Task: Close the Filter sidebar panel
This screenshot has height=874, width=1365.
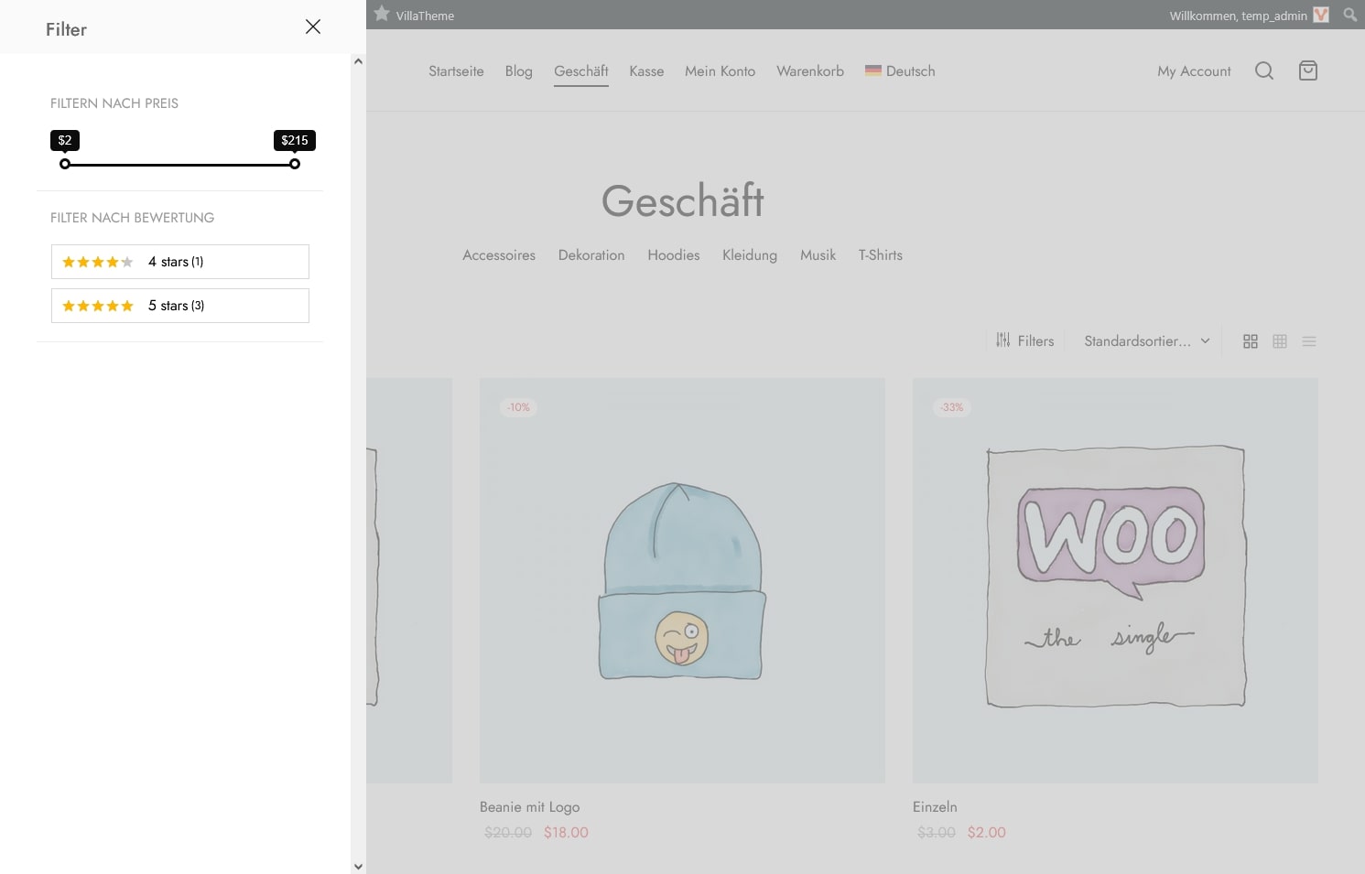Action: point(313,27)
